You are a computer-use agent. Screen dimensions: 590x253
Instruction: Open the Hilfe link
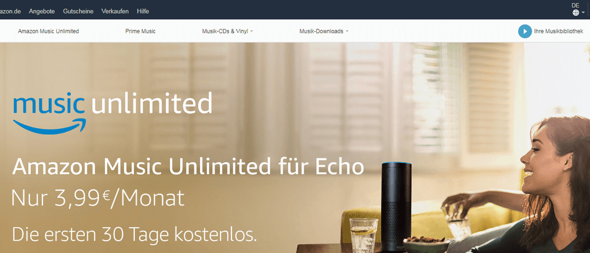click(x=143, y=11)
